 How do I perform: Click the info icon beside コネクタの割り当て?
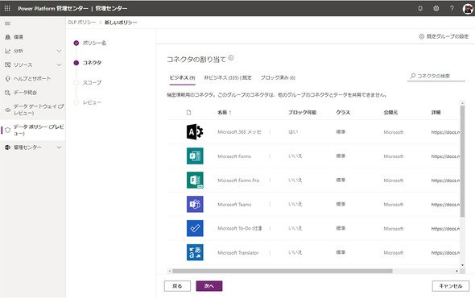(231, 58)
